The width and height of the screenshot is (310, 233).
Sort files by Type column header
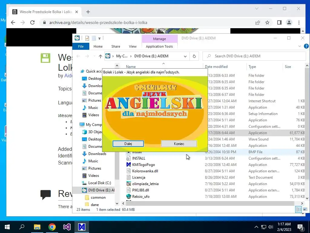[252, 66]
